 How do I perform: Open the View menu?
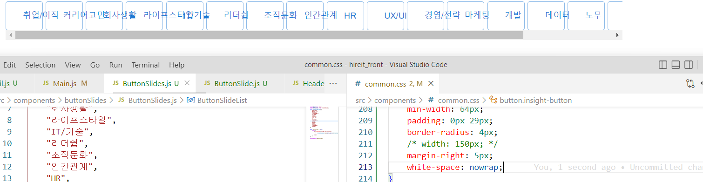73,65
